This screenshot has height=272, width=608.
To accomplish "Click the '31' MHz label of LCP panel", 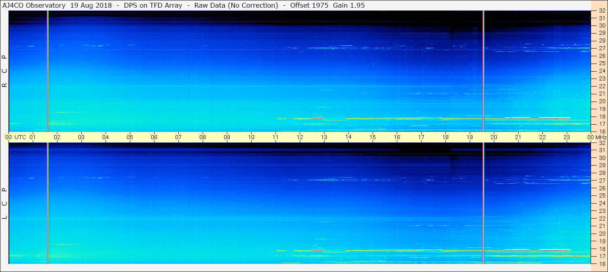I will tap(602, 150).
